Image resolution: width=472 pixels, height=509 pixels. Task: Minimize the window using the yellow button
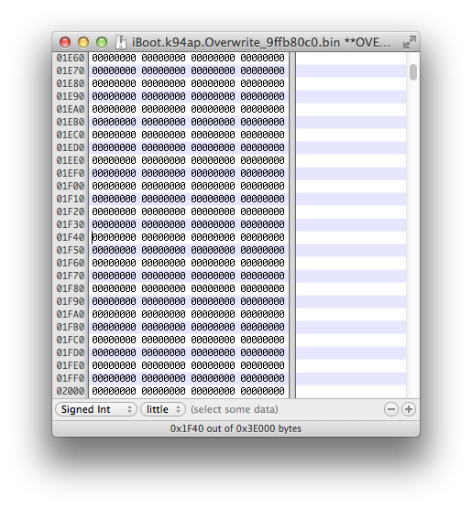coord(83,42)
